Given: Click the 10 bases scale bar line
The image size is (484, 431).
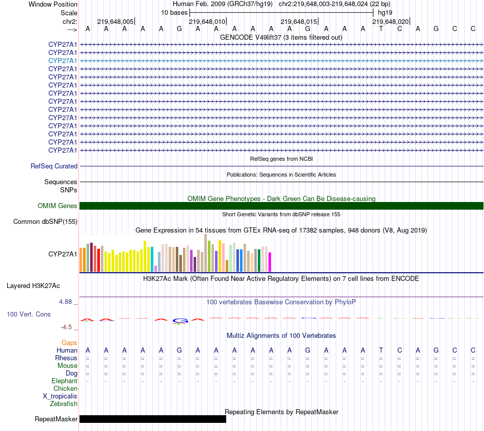Looking at the screenshot, I should (x=282, y=13).
